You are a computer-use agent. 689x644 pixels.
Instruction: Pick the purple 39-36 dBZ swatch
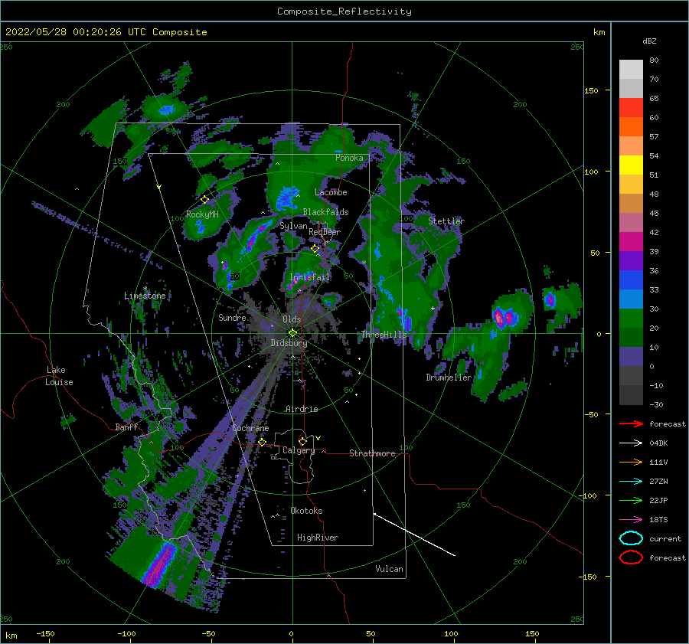click(x=631, y=261)
